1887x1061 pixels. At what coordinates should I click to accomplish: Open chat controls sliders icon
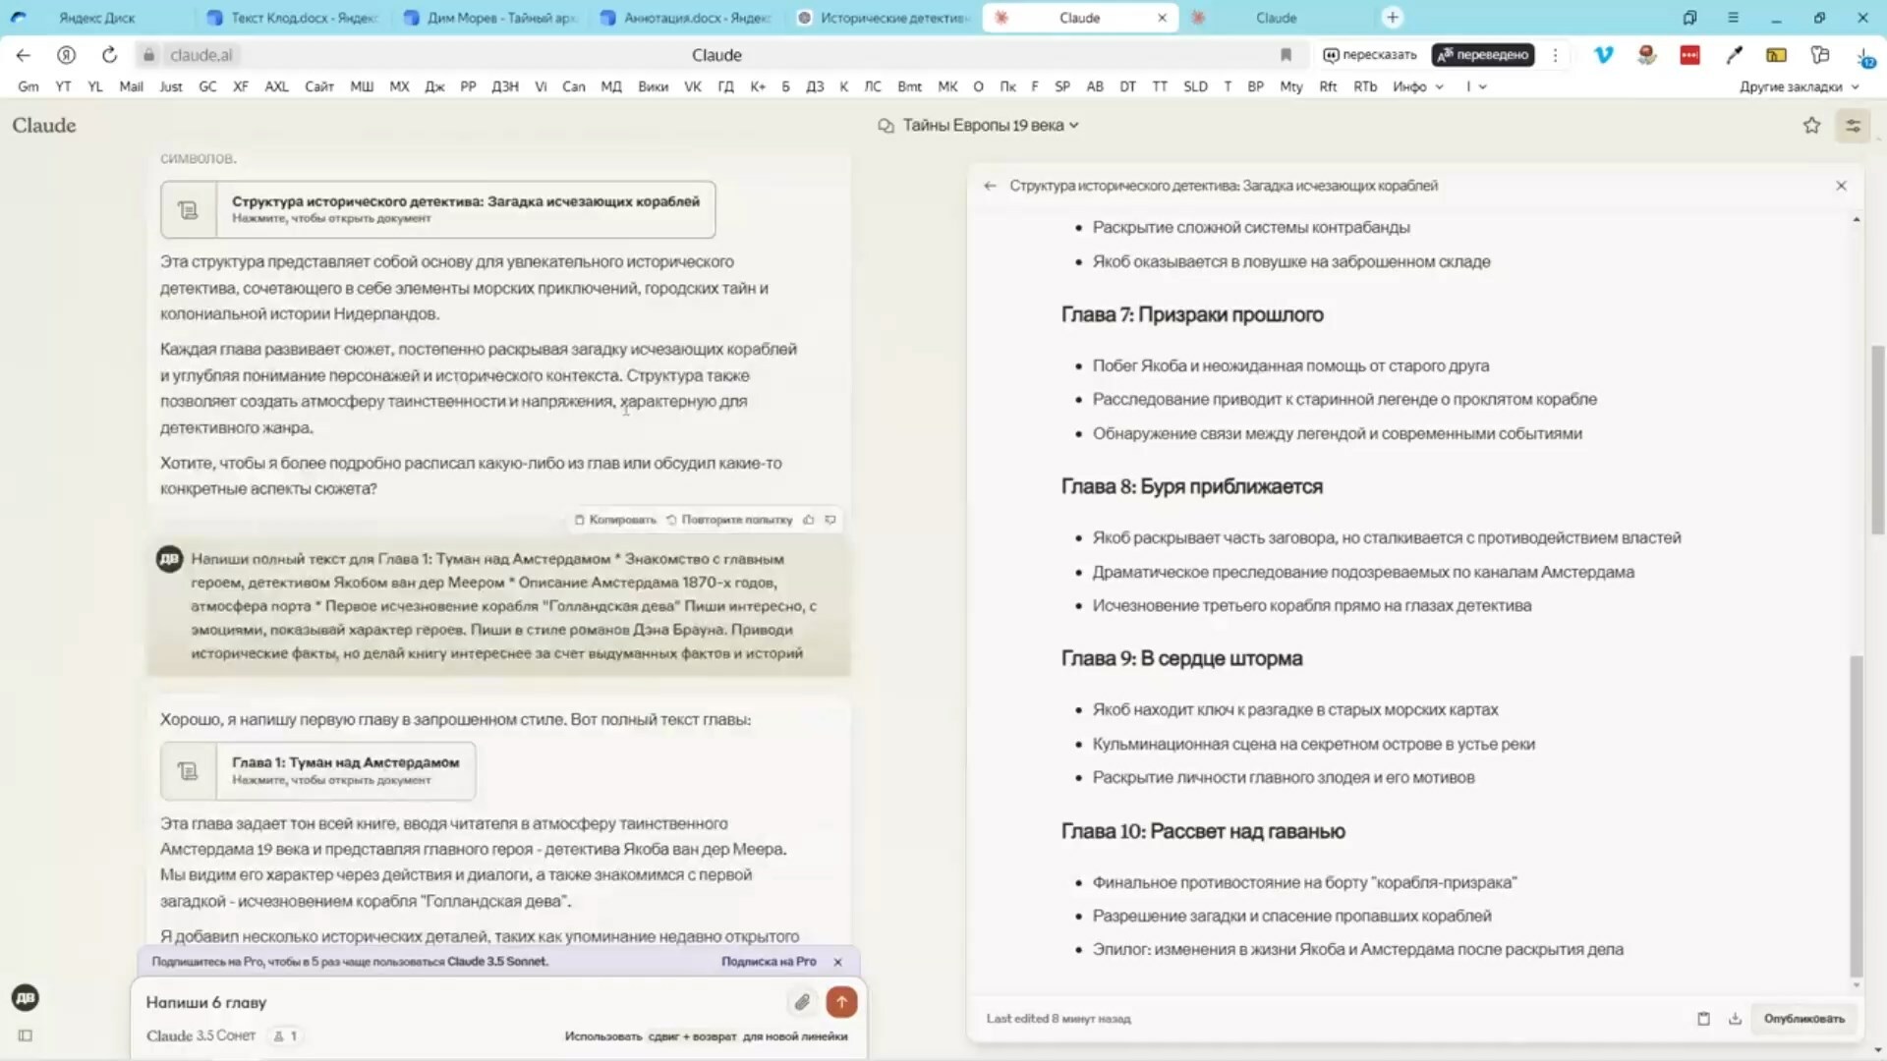pyautogui.click(x=1853, y=126)
